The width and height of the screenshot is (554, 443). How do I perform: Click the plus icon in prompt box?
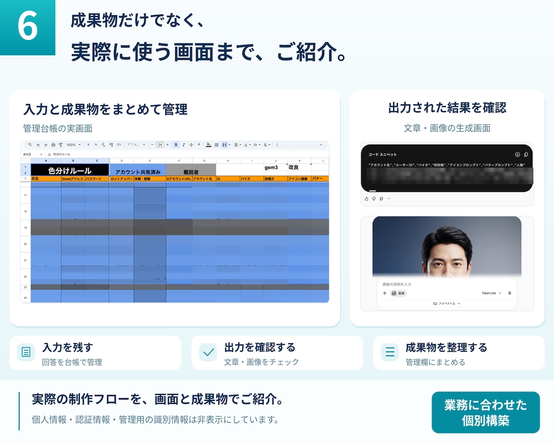coord(385,293)
